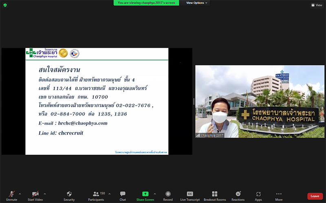The image size is (326, 203).
Task: Open the More options menu
Action: (x=279, y=196)
